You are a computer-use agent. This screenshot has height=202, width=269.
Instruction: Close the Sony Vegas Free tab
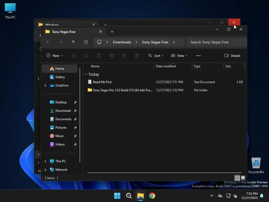click(101, 32)
